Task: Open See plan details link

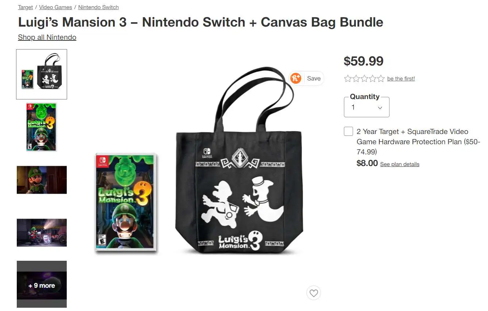Action: (x=399, y=164)
